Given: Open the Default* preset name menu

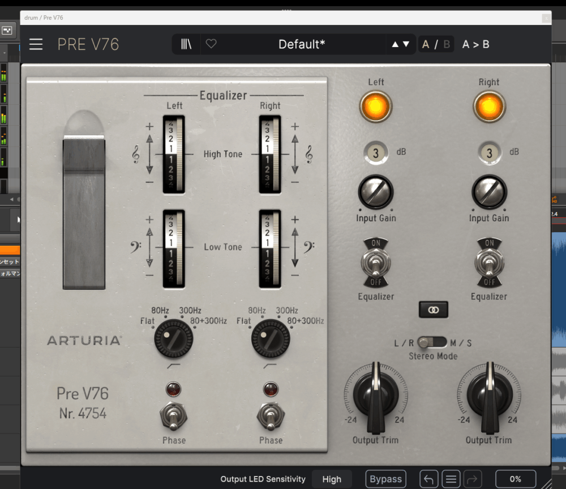Looking at the screenshot, I should coord(302,44).
